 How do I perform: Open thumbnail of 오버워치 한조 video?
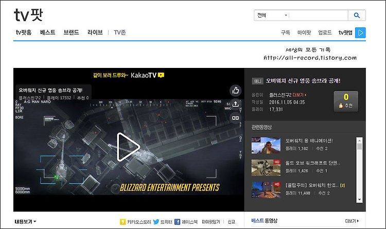click(266, 190)
